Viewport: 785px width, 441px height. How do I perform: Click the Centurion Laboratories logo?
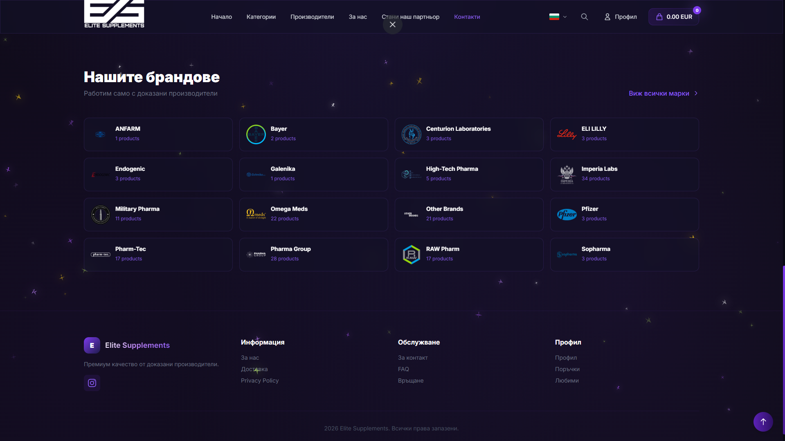coord(412,134)
